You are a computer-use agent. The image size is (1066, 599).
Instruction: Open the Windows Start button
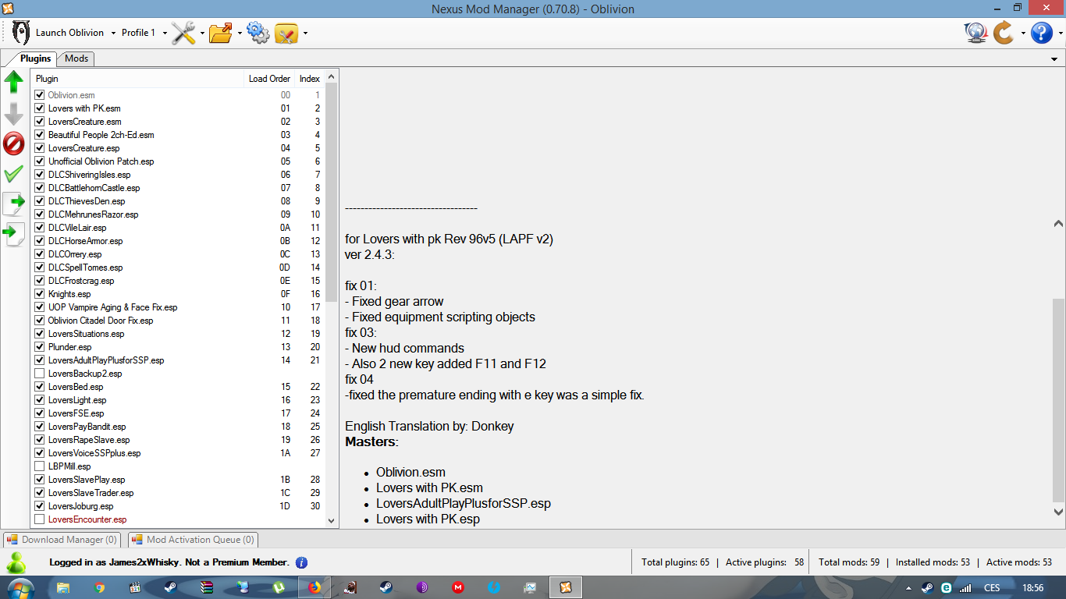[x=20, y=587]
